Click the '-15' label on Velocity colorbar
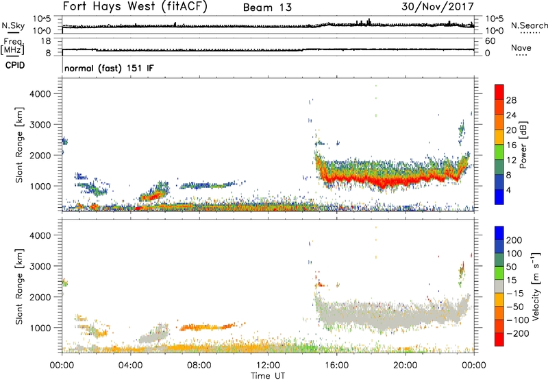The image size is (548, 380). click(x=515, y=294)
